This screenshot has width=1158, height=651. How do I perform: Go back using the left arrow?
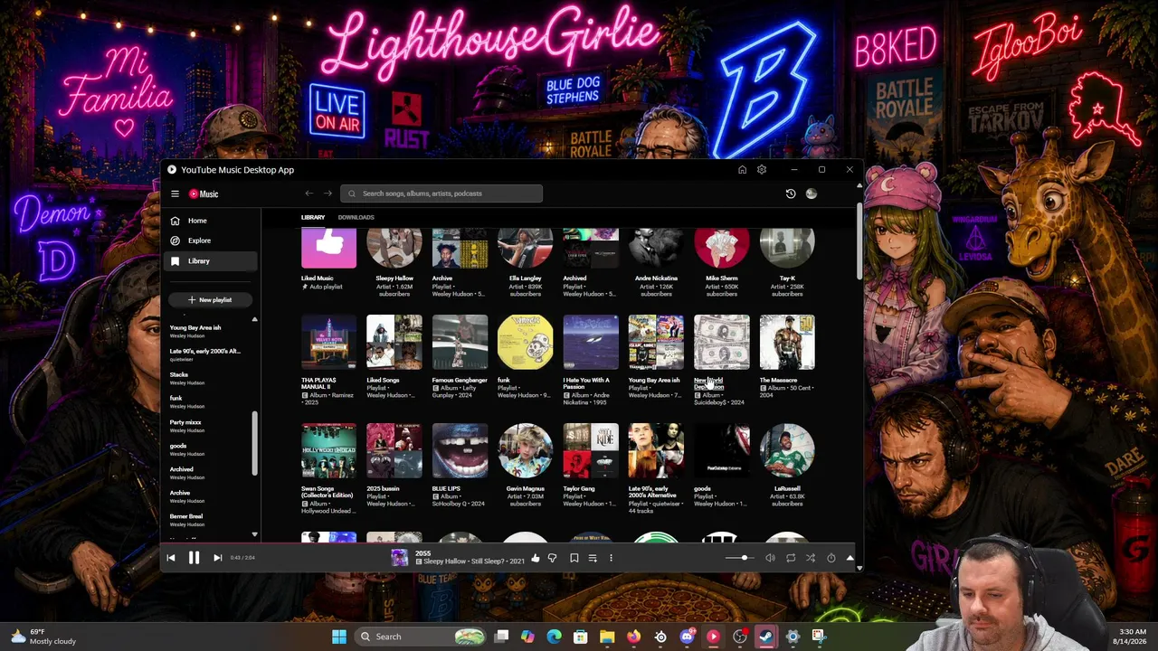[309, 193]
